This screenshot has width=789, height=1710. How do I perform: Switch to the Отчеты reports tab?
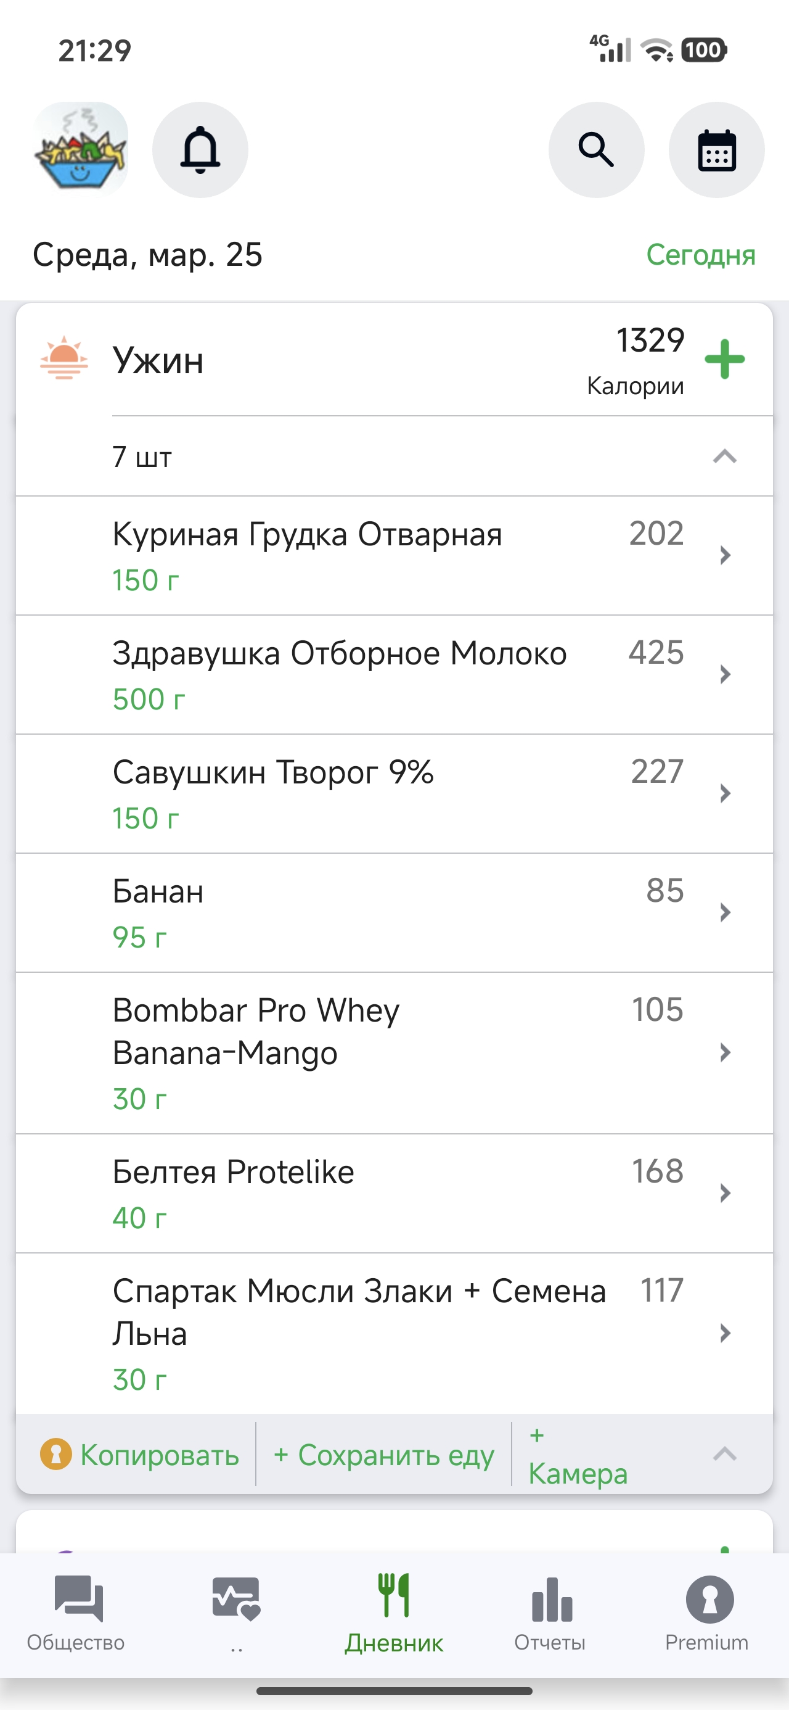pyautogui.click(x=550, y=1613)
